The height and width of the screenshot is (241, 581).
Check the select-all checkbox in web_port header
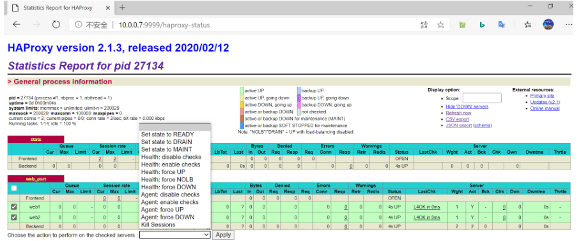(x=13, y=188)
